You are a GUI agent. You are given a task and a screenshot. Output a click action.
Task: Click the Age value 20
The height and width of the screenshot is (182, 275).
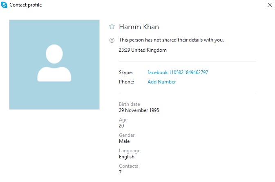coord(121,126)
